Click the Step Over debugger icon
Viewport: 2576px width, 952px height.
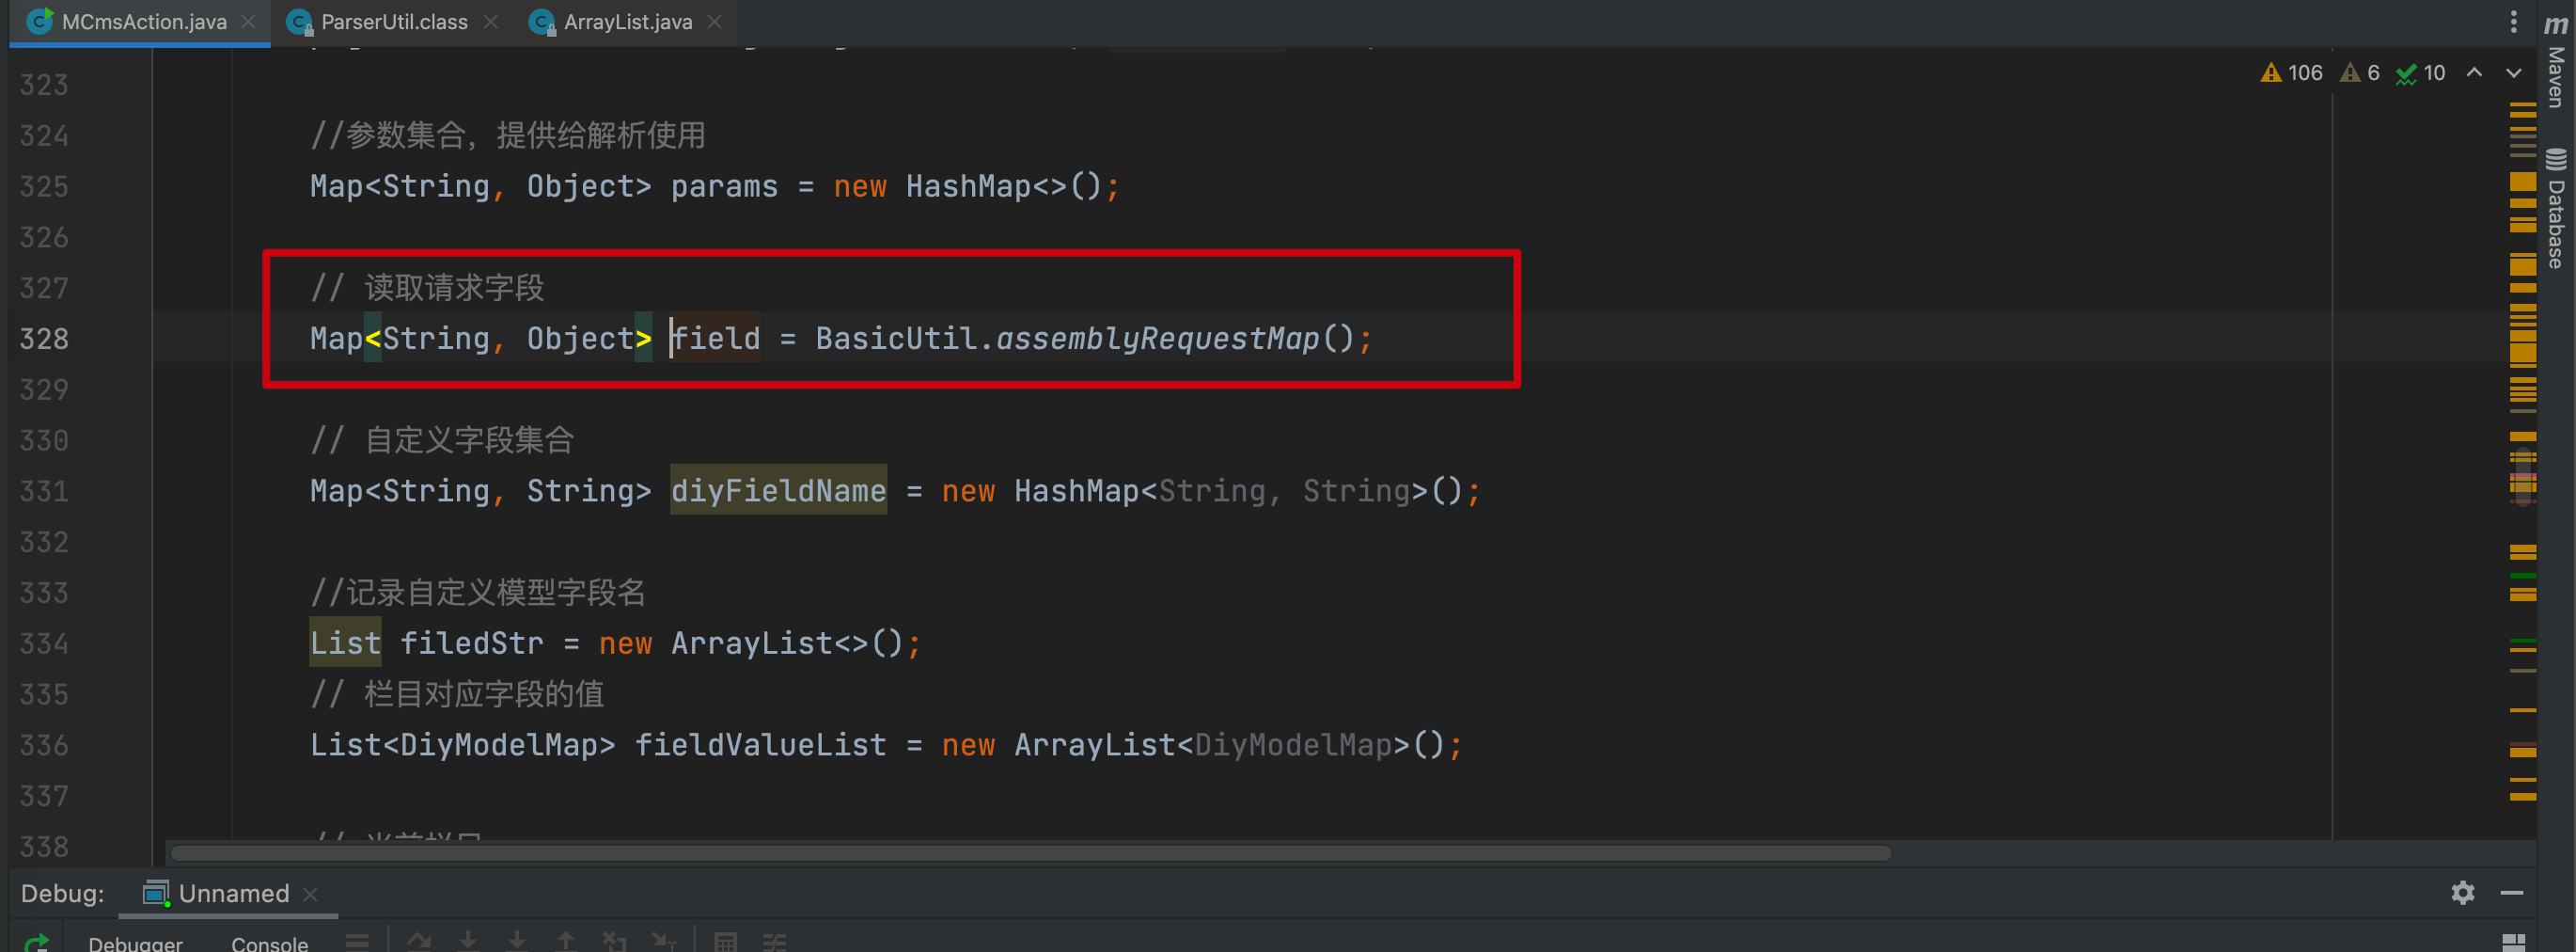[x=419, y=941]
